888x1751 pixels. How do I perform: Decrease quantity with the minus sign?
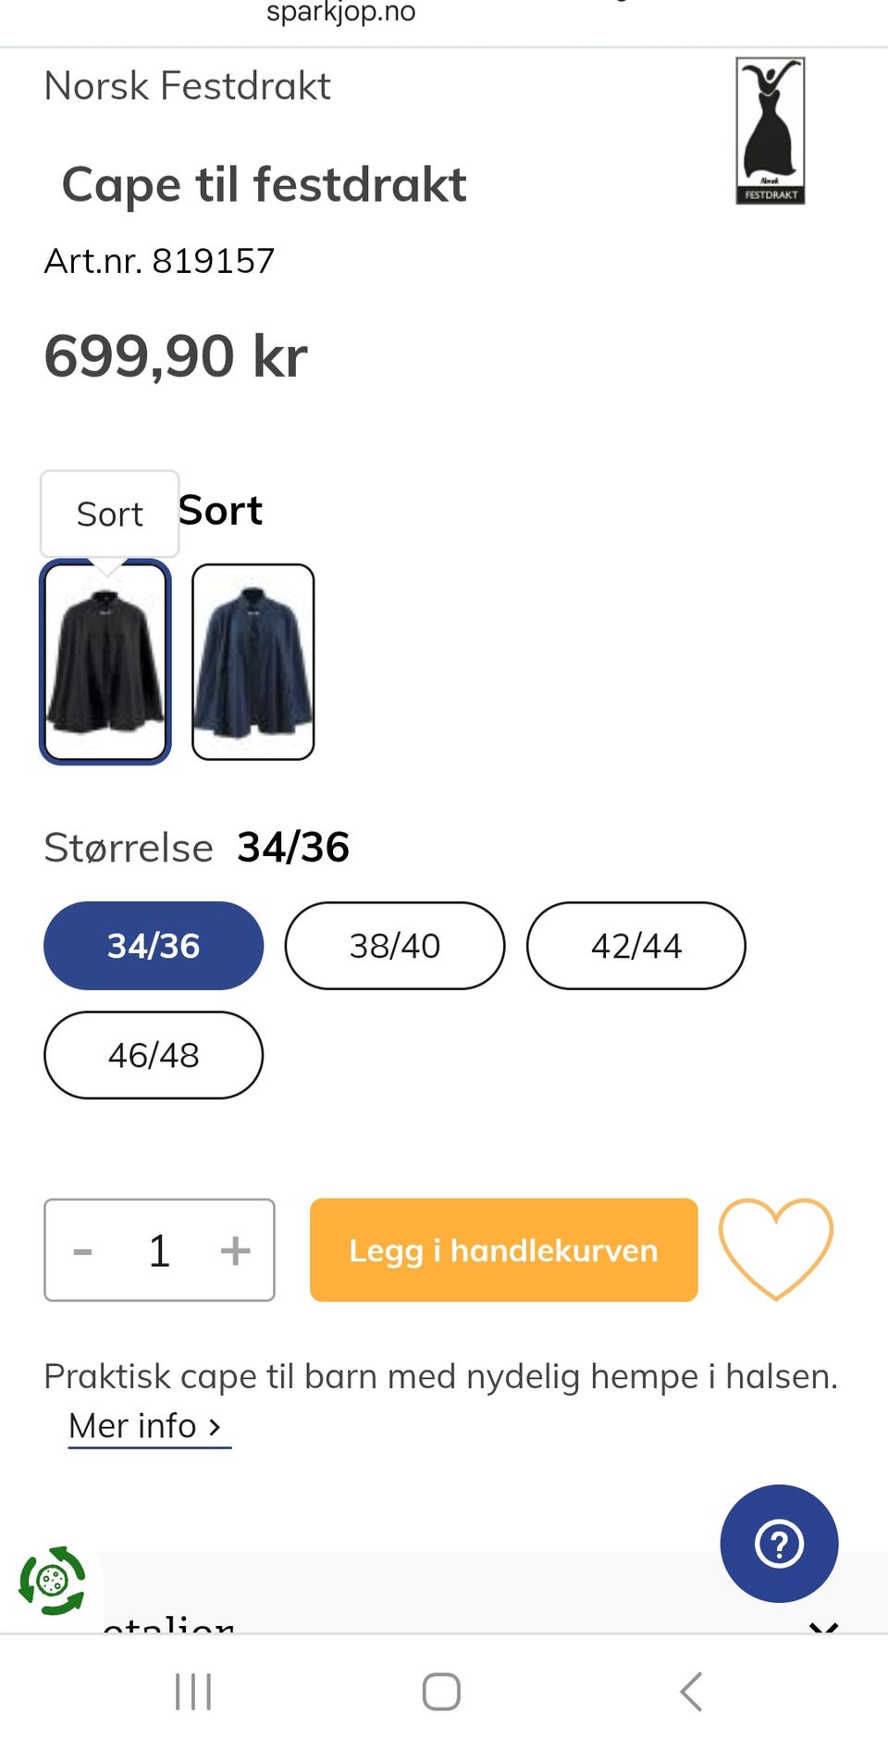[83, 1250]
